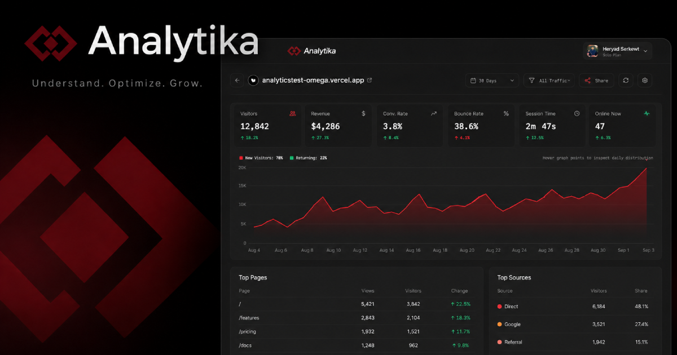Click the 48.1% share value

[x=641, y=307]
